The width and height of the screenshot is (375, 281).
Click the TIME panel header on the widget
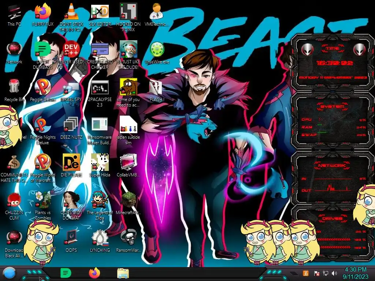[x=333, y=49]
